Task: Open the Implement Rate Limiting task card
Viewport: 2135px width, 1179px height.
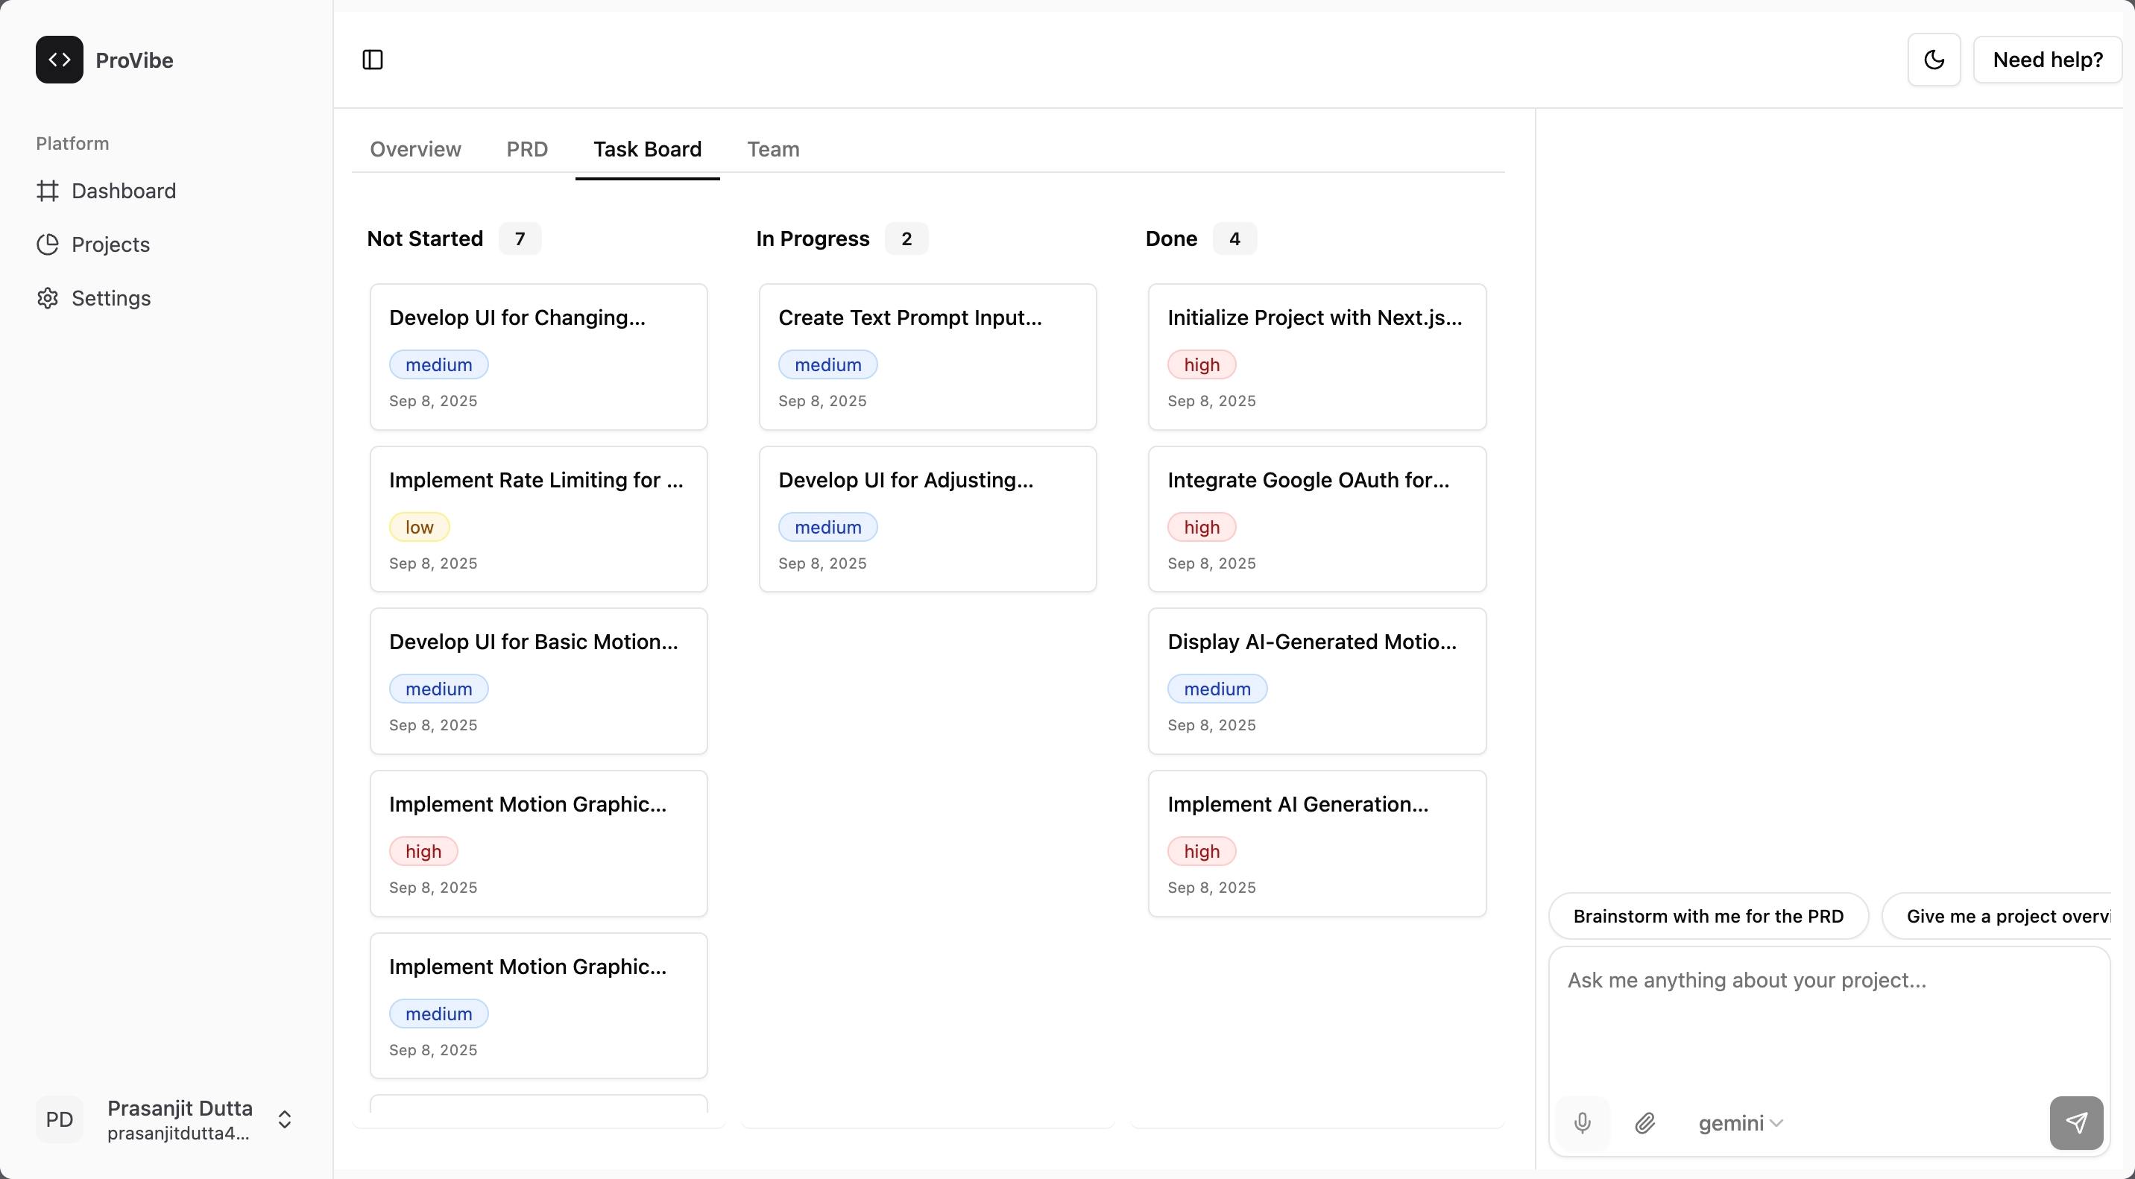Action: tap(539, 519)
